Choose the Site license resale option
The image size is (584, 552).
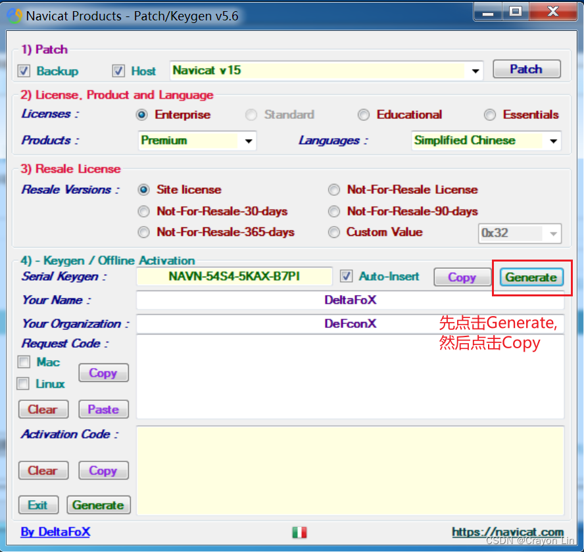(x=144, y=190)
